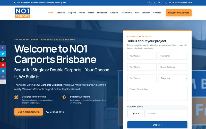Click the Request a Free Quote header button

tap(179, 13)
